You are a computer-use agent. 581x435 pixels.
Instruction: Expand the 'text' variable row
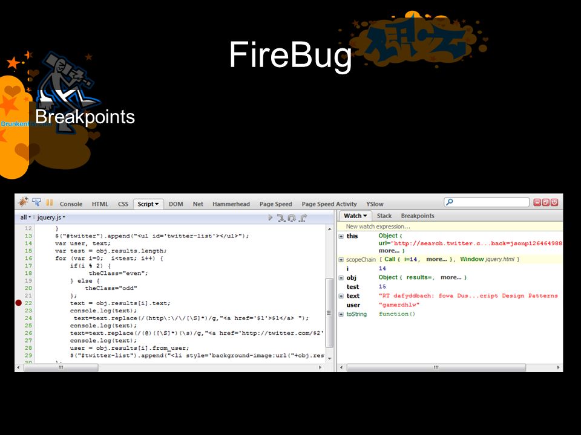341,296
